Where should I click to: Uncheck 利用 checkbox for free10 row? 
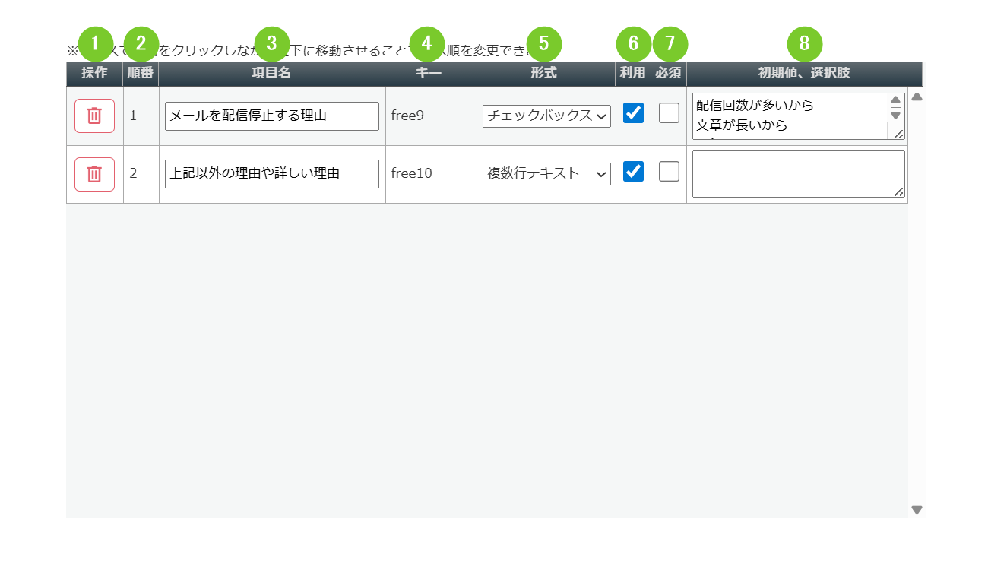[x=633, y=172]
